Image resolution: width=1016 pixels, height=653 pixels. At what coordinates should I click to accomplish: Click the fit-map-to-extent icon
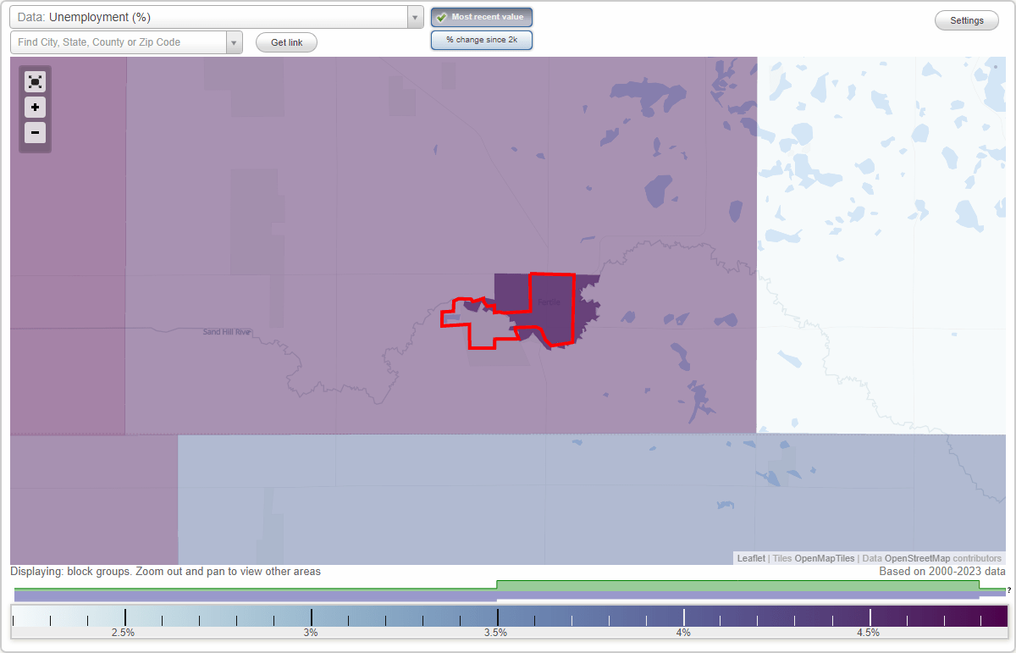35,81
